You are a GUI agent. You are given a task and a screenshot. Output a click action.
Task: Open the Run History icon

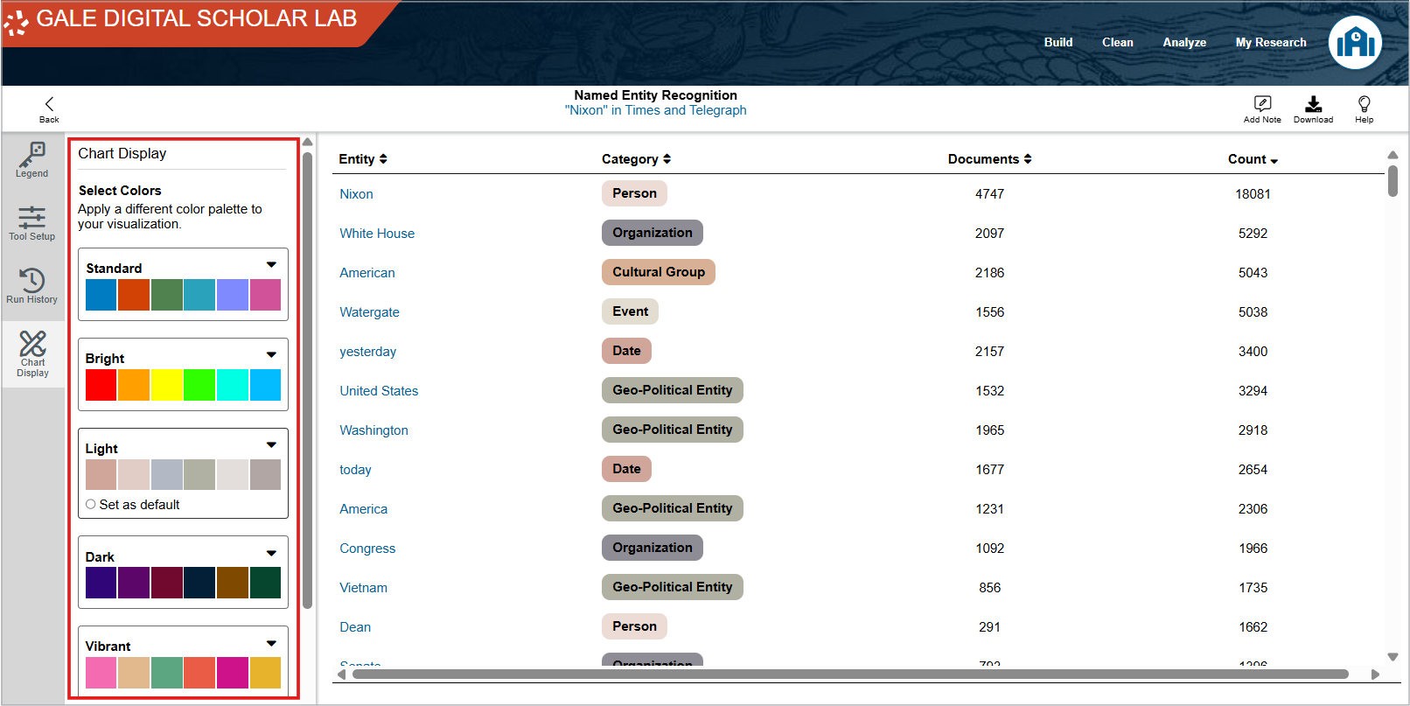(x=32, y=280)
